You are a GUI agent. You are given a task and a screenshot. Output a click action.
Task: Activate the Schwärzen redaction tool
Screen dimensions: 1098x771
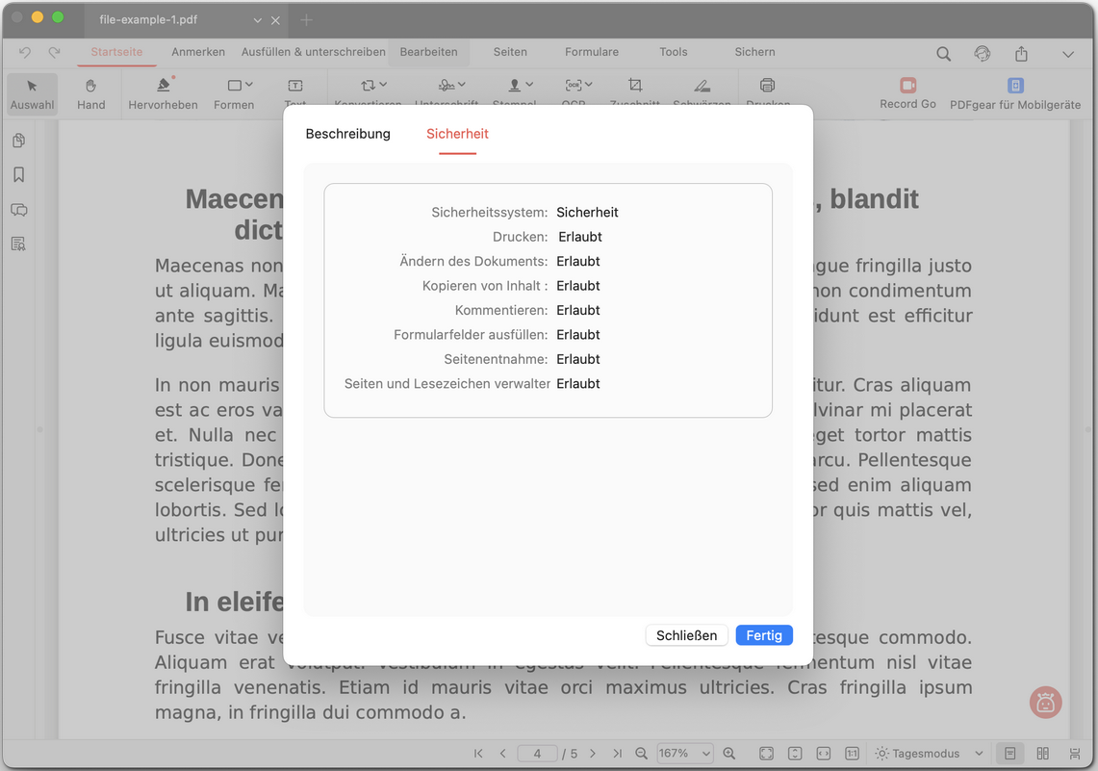coord(702,93)
